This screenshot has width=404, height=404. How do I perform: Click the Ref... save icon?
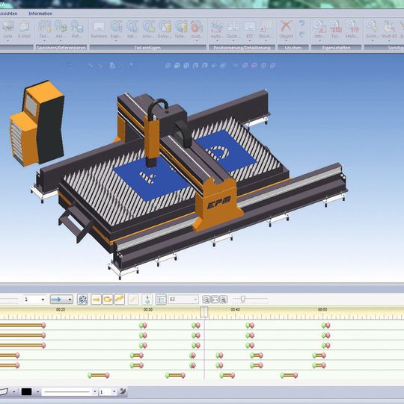[76, 27]
